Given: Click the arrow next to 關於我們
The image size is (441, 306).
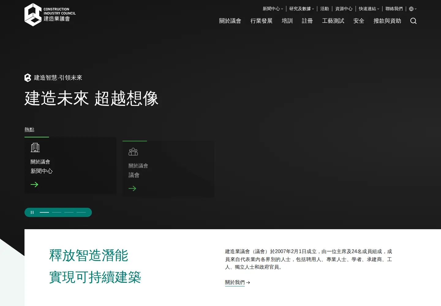Looking at the screenshot, I should pyautogui.click(x=248, y=283).
